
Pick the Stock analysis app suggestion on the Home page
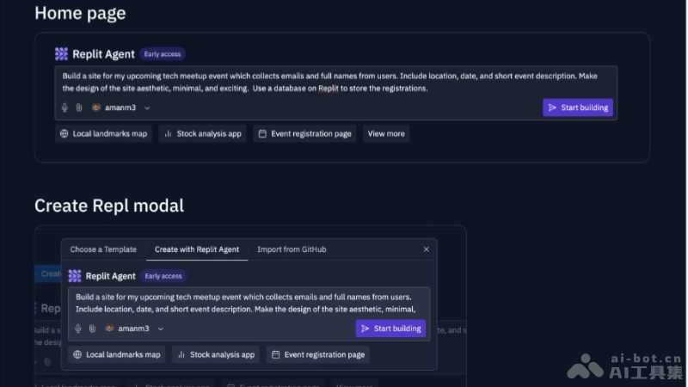203,133
